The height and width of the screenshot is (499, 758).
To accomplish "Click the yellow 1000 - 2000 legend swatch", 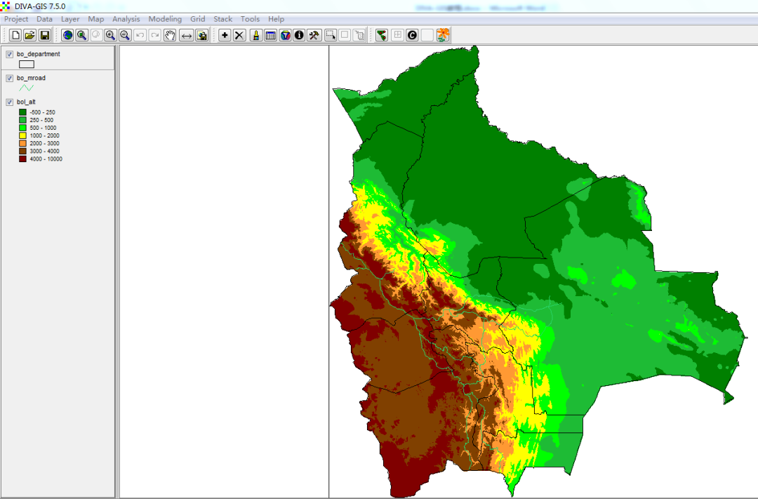I will (22, 135).
